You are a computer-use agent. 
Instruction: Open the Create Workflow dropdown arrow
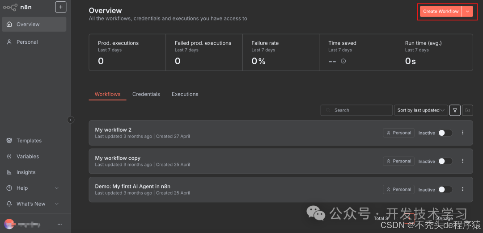tap(468, 11)
